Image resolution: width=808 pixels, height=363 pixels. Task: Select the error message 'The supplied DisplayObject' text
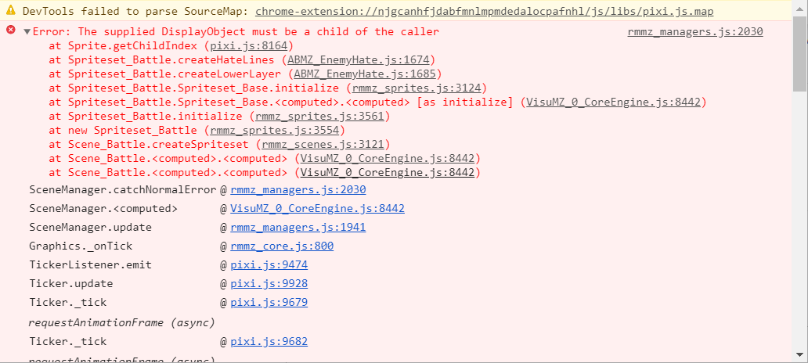click(x=162, y=32)
